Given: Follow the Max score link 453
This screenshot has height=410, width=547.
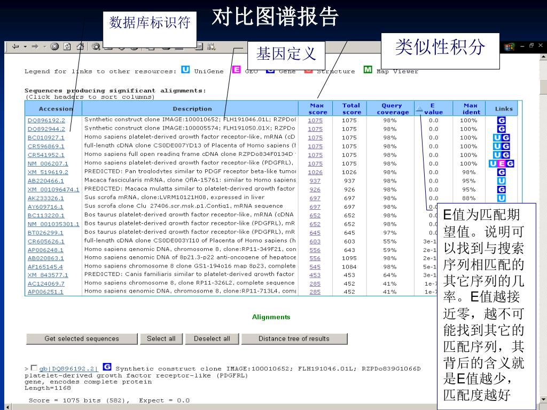Looking at the screenshot, I should point(315,275).
